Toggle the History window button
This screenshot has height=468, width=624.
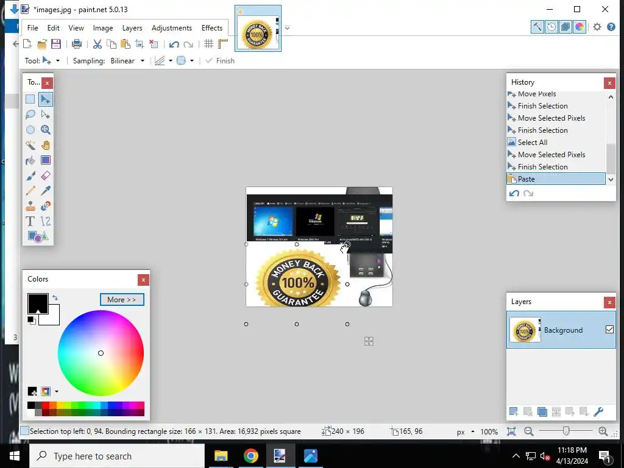coord(551,27)
